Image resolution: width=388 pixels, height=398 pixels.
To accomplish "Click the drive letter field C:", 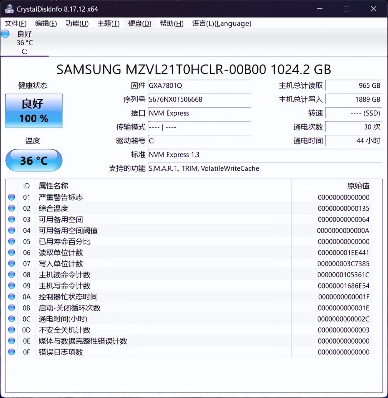I will (199, 141).
